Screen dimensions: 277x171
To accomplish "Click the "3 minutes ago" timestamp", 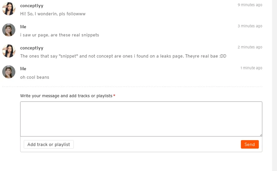I will [249, 26].
